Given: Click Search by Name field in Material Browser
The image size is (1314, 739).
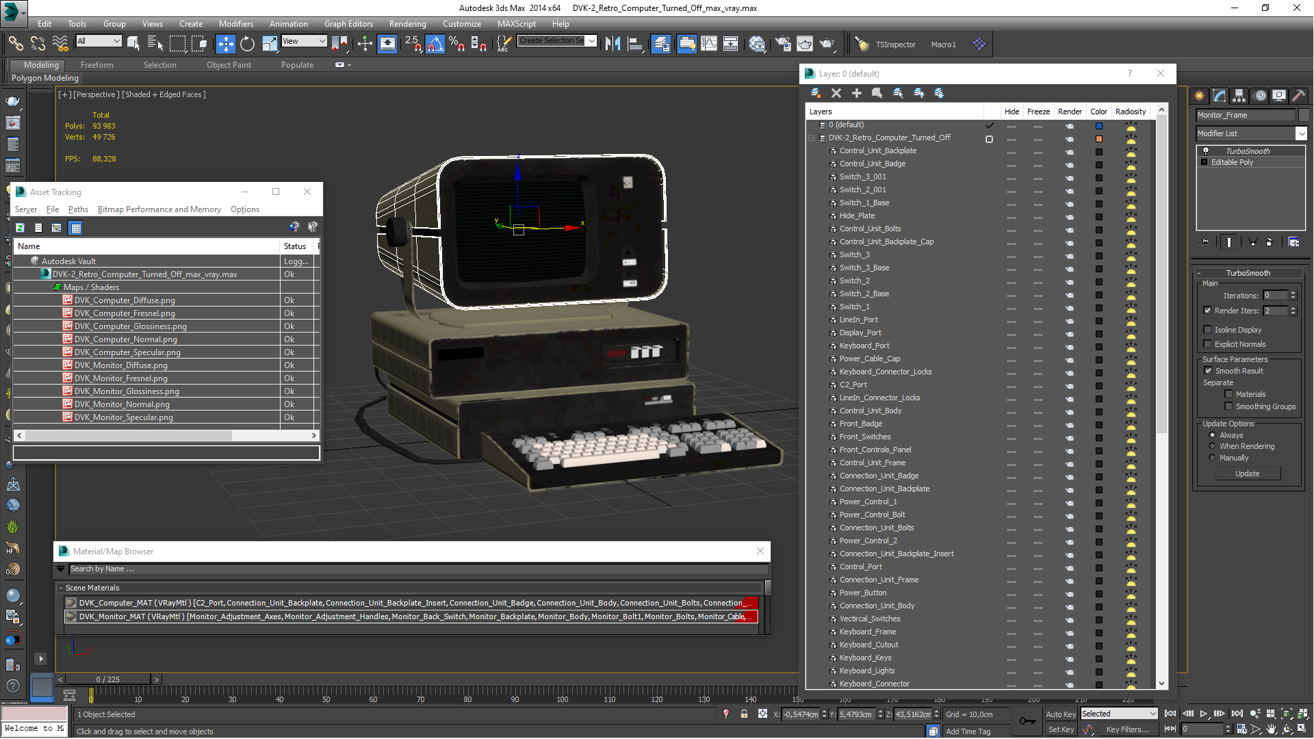Looking at the screenshot, I should (418, 569).
